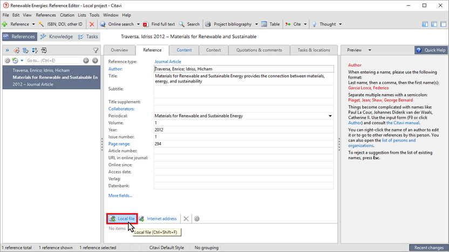Image resolution: width=449 pixels, height=252 pixels.
Task: Open Quick Help
Action: [x=431, y=50]
